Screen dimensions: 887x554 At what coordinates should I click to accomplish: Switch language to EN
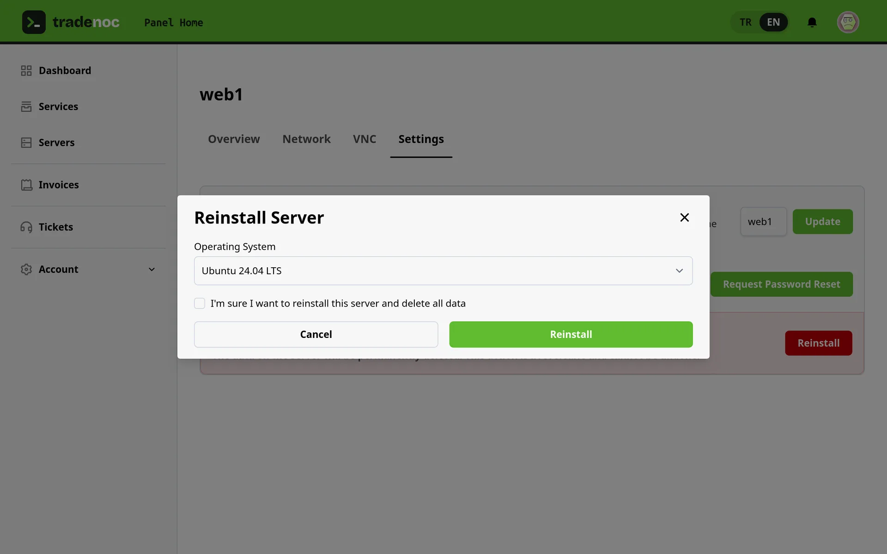pyautogui.click(x=773, y=22)
